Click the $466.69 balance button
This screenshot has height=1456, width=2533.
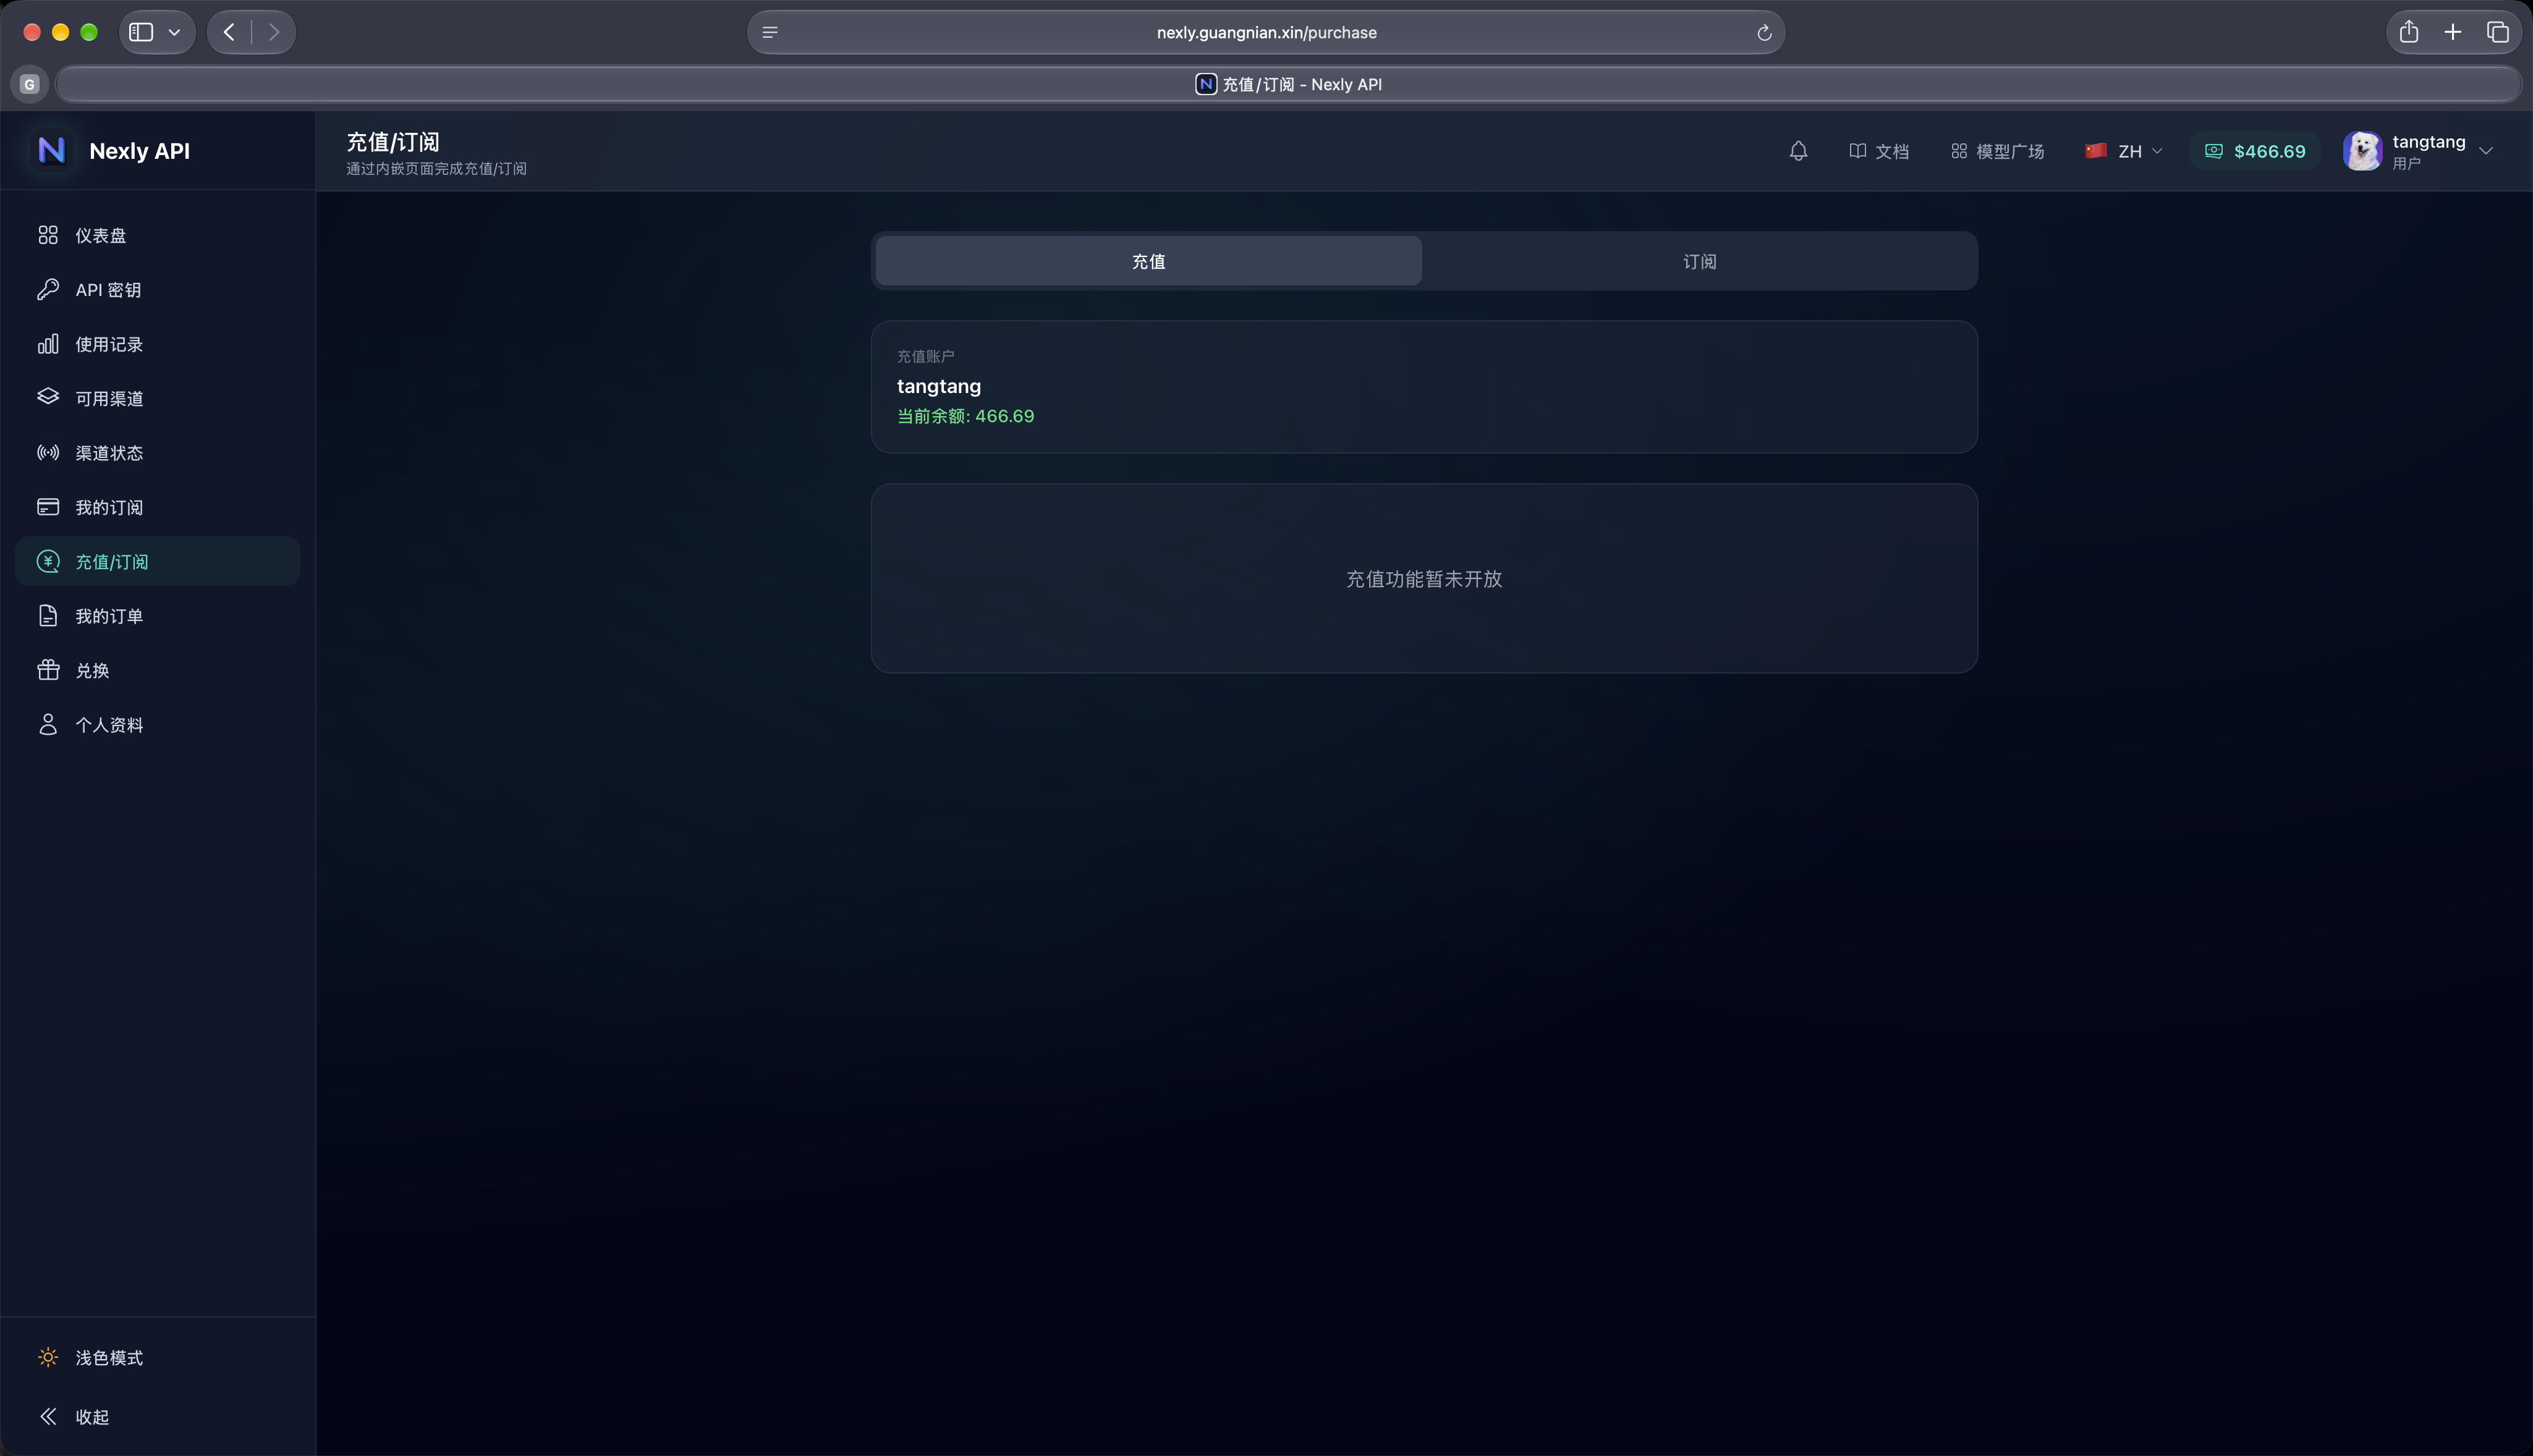tap(2255, 151)
